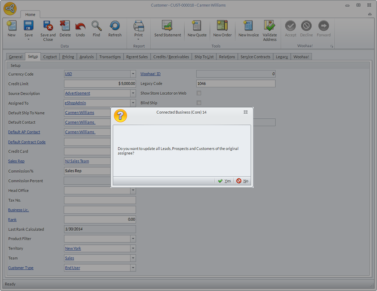Click the Undo arrow icon
Viewport: 377px width, 291px height.
click(80, 26)
